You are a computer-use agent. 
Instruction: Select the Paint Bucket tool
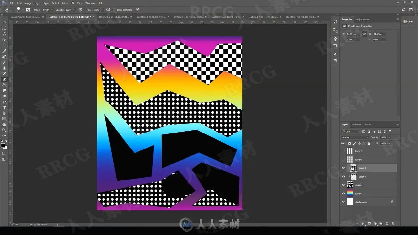coord(4,85)
